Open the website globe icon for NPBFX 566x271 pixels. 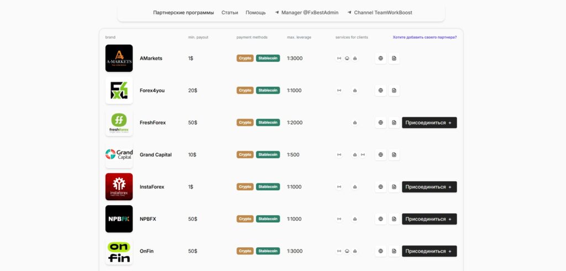tap(380, 219)
